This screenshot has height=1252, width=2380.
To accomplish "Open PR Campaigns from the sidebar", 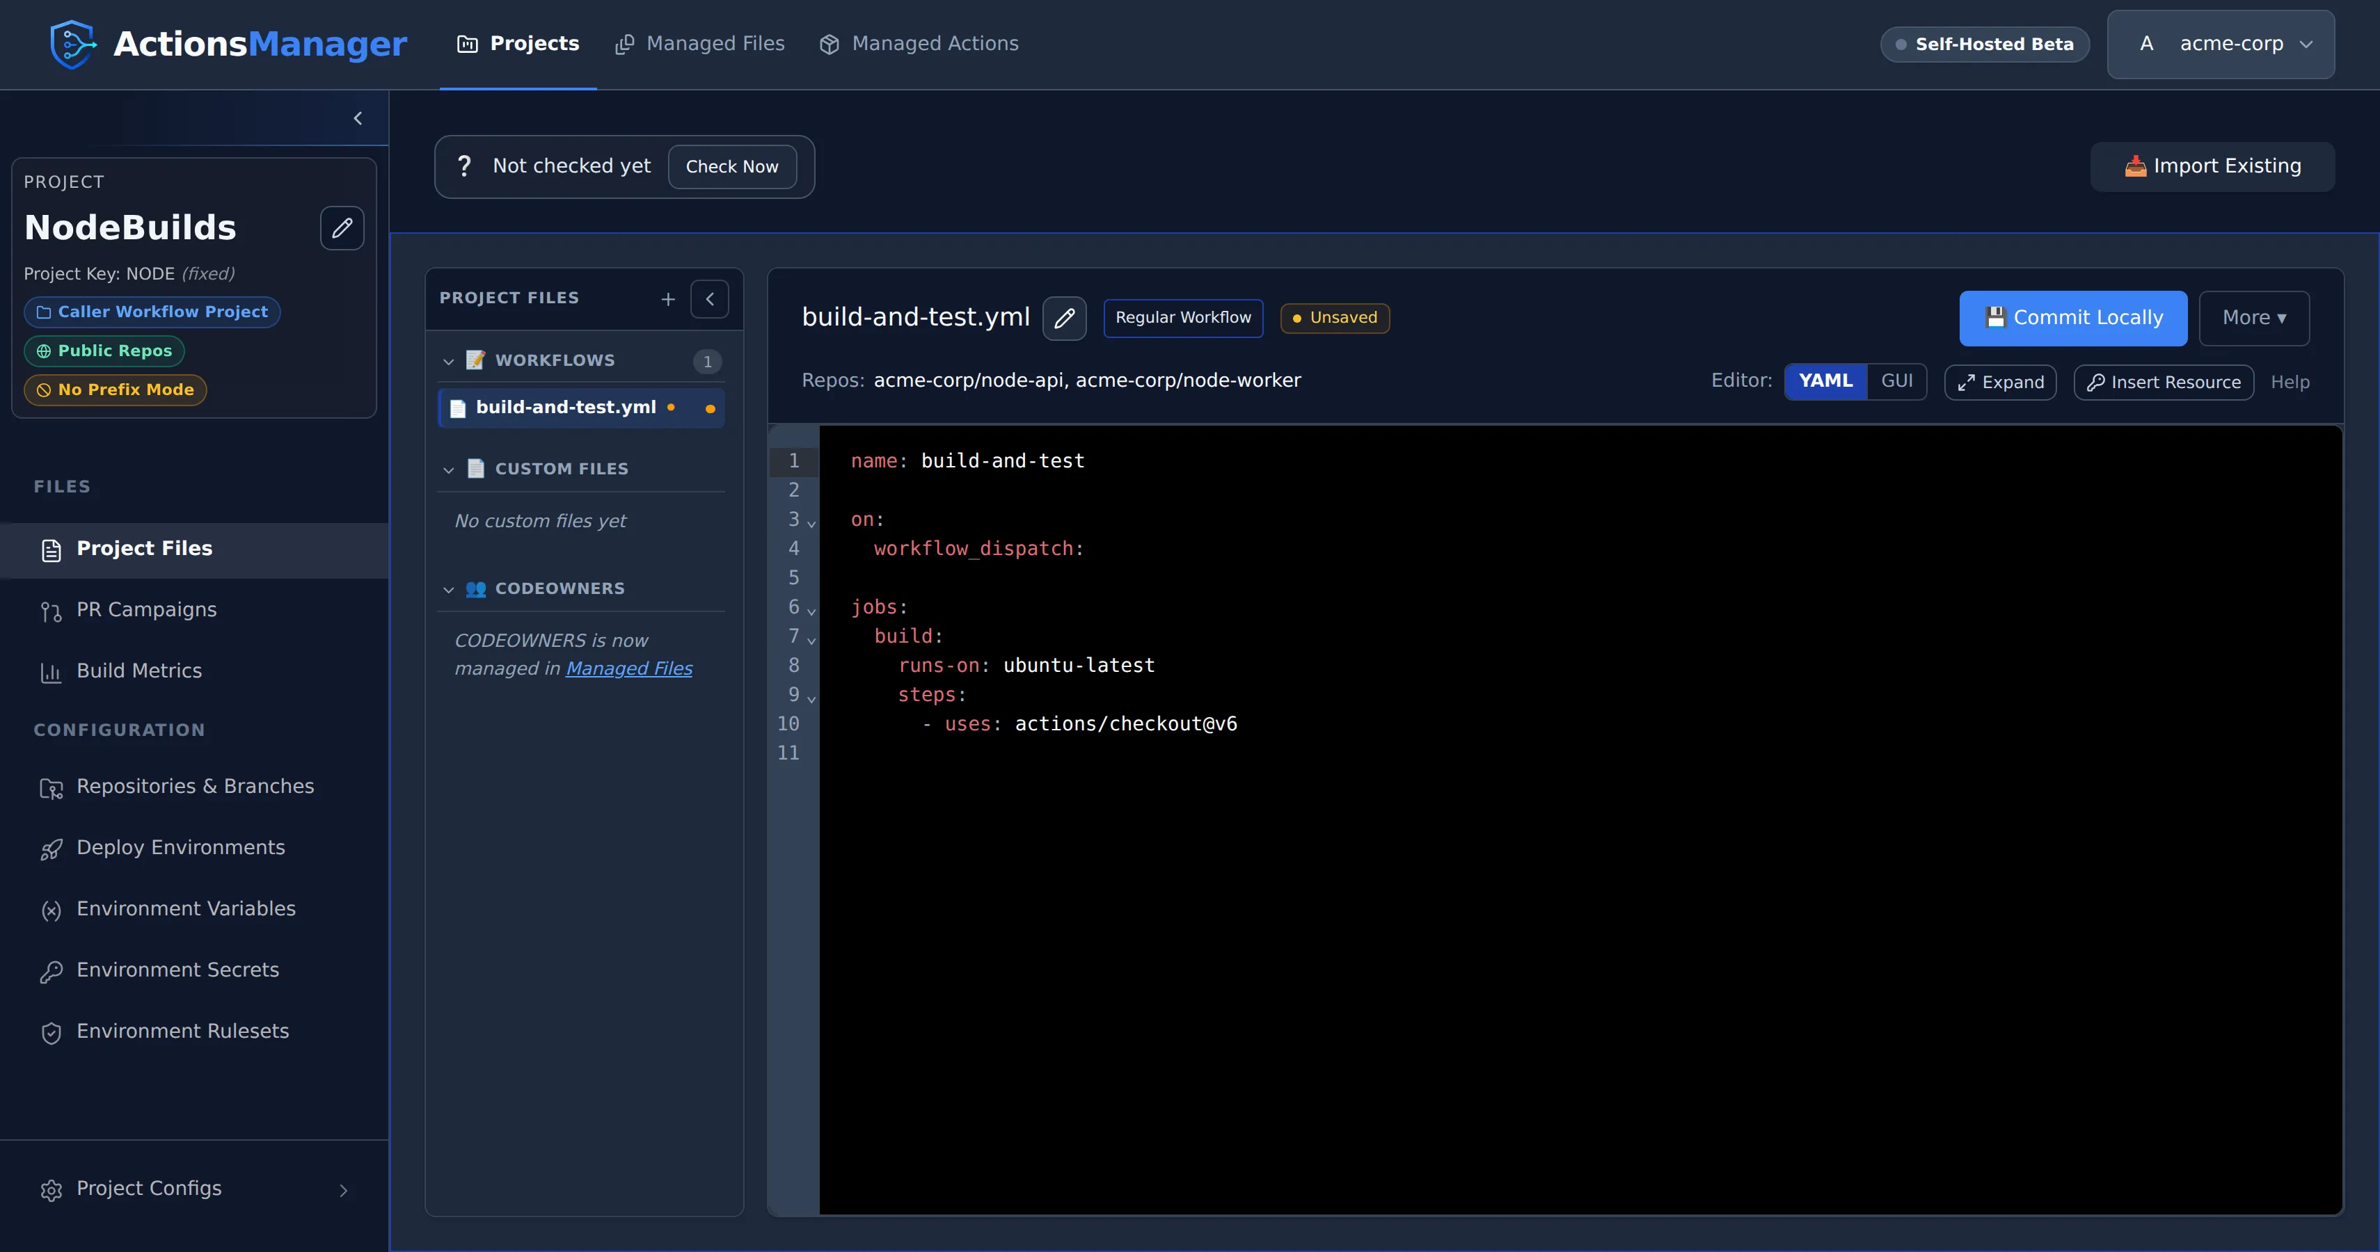I will 194,610.
